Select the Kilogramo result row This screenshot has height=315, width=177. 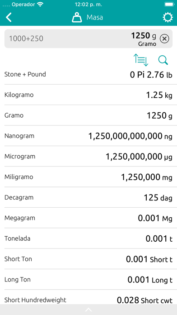(x=88, y=95)
